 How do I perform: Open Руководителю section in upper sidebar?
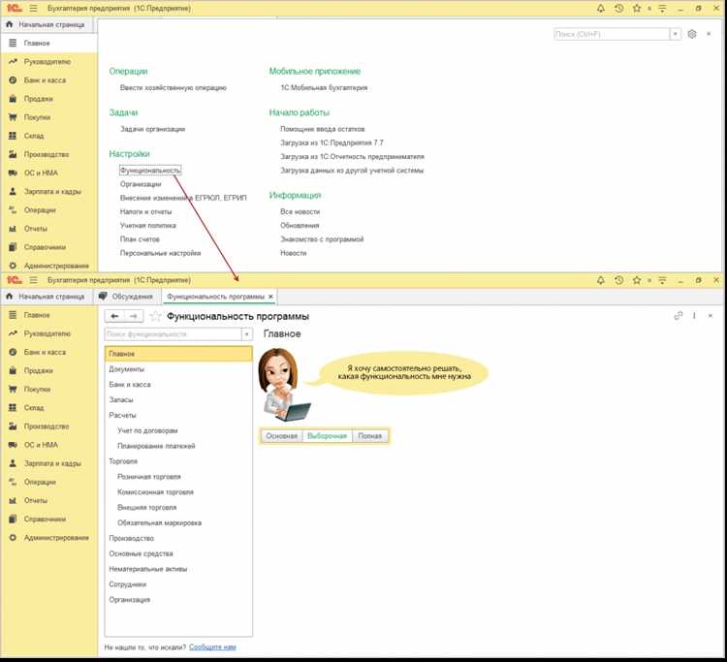tap(47, 62)
